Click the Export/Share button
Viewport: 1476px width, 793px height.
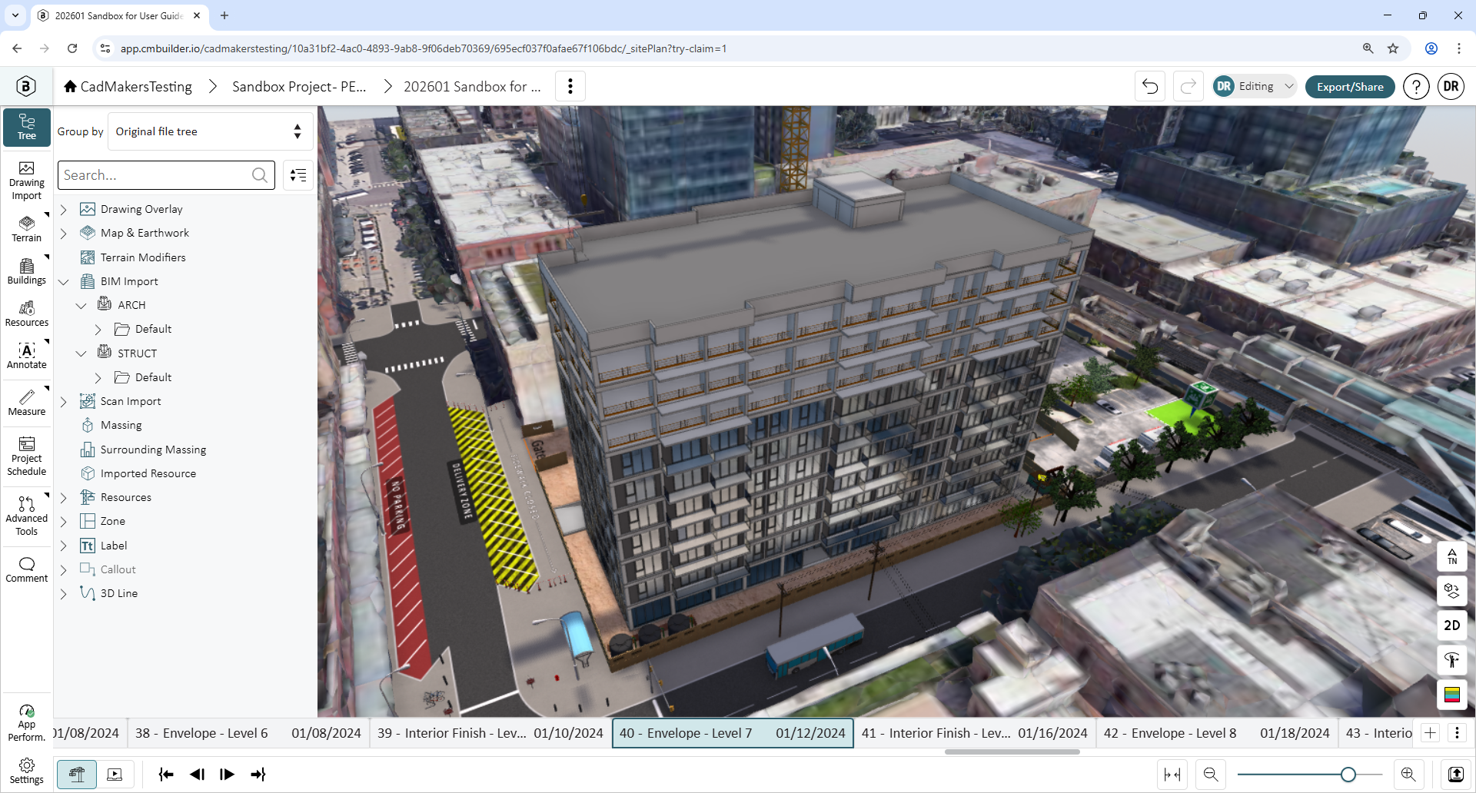1350,86
